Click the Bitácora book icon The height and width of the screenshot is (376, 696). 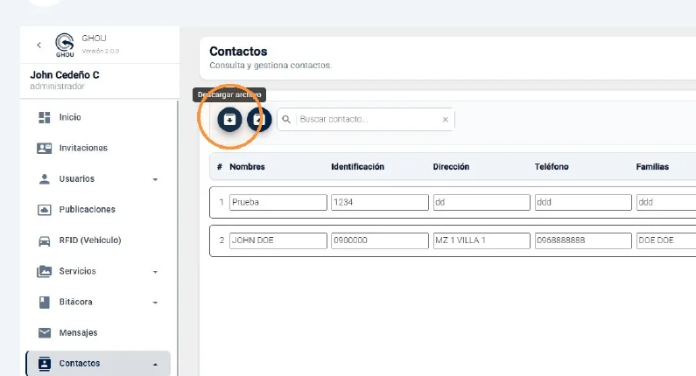click(45, 302)
